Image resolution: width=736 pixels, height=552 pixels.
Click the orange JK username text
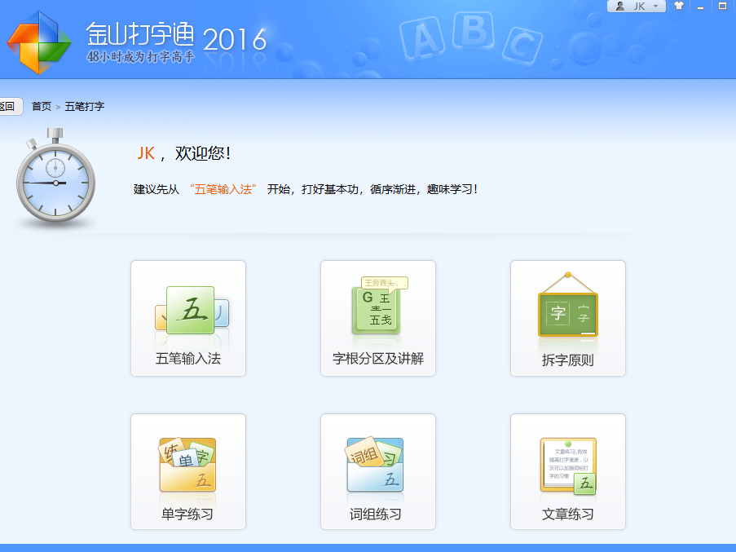coord(146,153)
